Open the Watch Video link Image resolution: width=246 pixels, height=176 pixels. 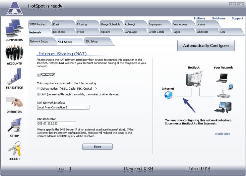[x=222, y=134]
